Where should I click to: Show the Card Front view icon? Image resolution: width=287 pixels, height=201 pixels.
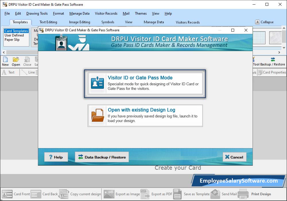click(x=7, y=194)
